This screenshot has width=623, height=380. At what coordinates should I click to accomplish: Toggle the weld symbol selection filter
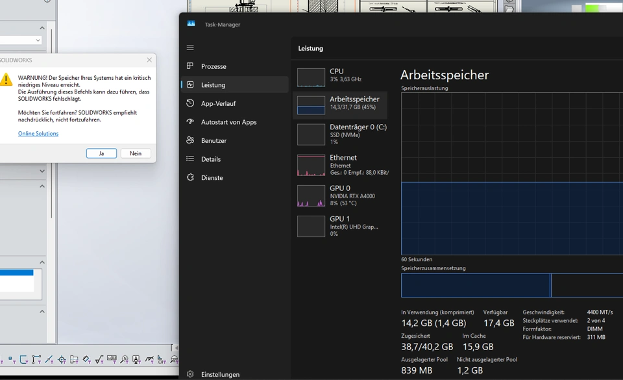point(149,360)
